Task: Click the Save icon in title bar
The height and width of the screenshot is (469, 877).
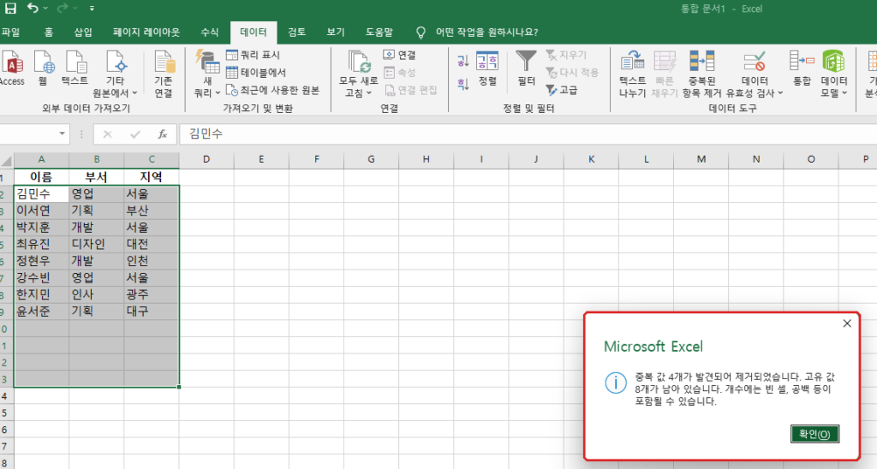Action: tap(10, 9)
